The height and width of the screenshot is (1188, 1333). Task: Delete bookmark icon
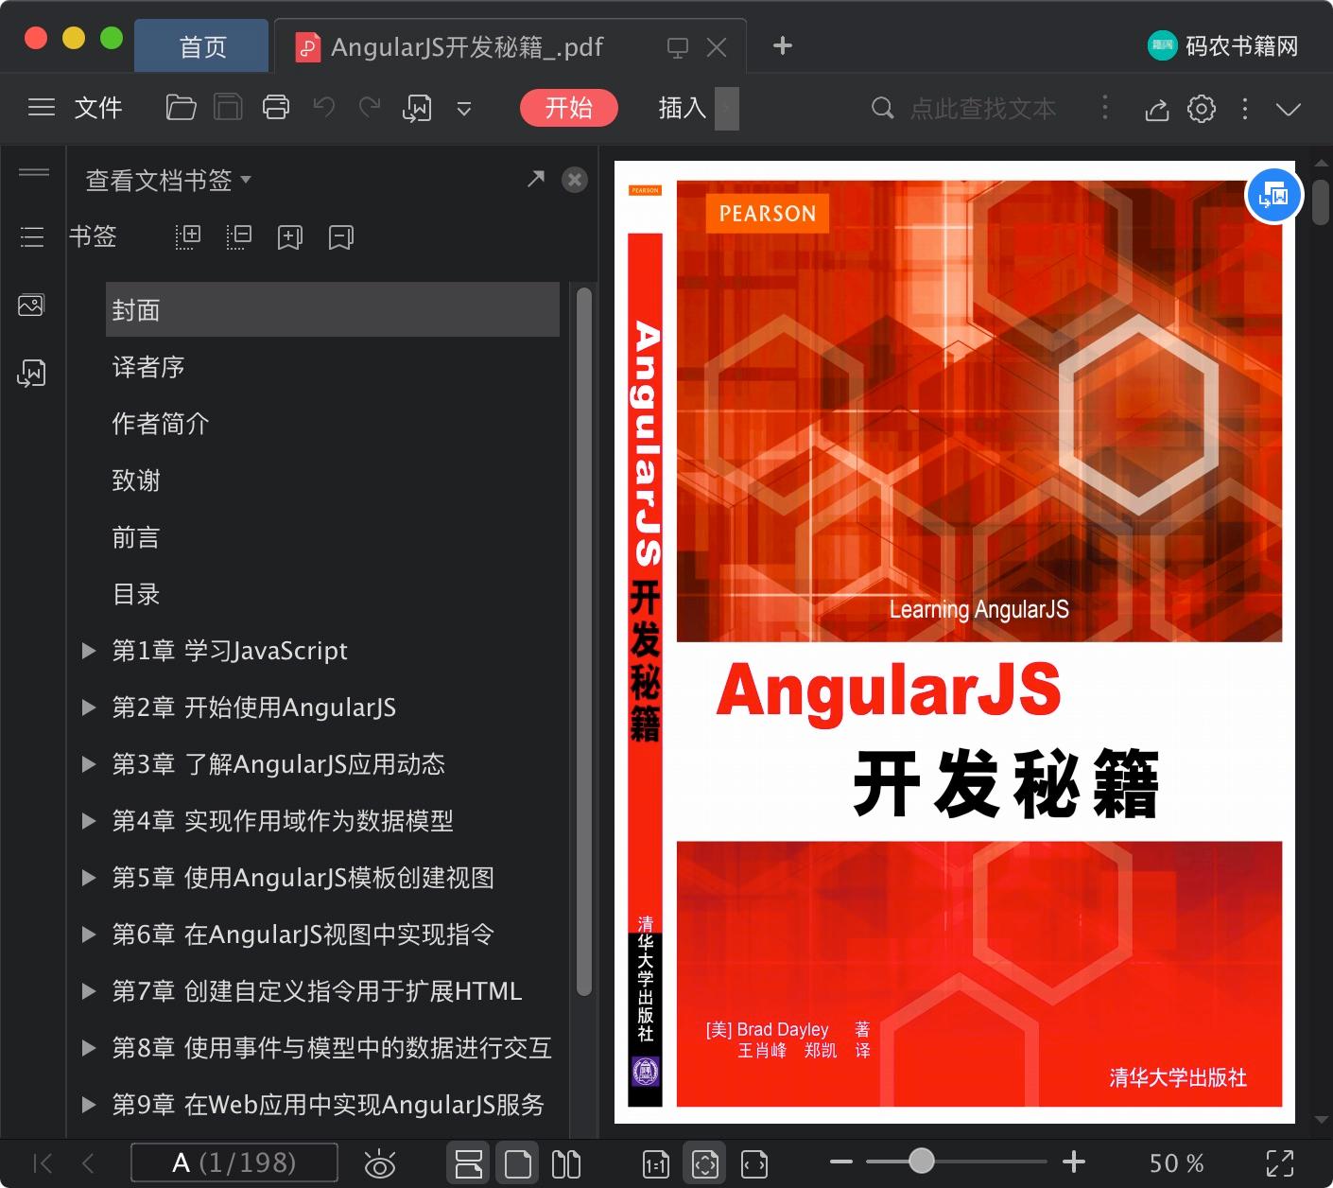coord(340,237)
